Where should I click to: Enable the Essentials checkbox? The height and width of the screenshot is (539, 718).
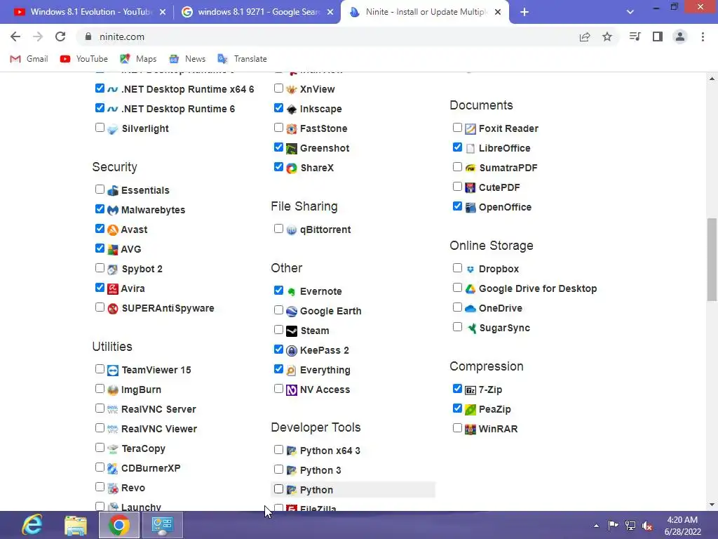coord(100,189)
